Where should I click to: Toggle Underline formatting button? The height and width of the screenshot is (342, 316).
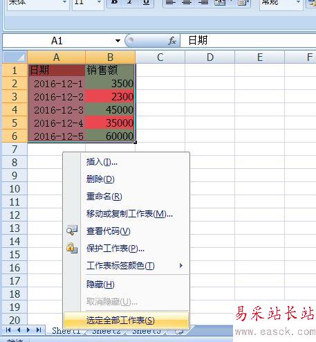pyautogui.click(x=146, y=2)
